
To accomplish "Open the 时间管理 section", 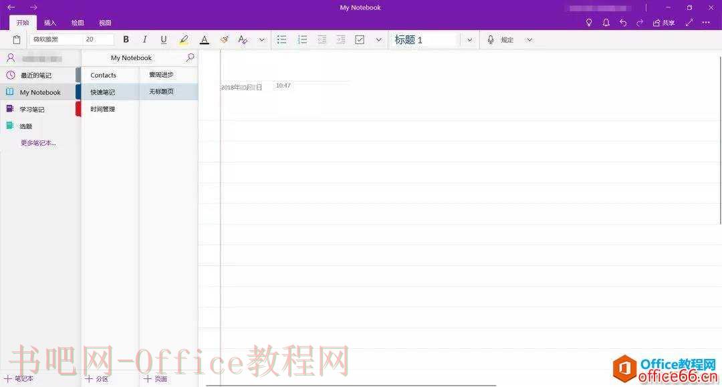I will point(110,109).
